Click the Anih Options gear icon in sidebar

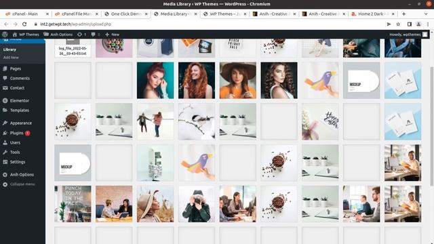5,175
